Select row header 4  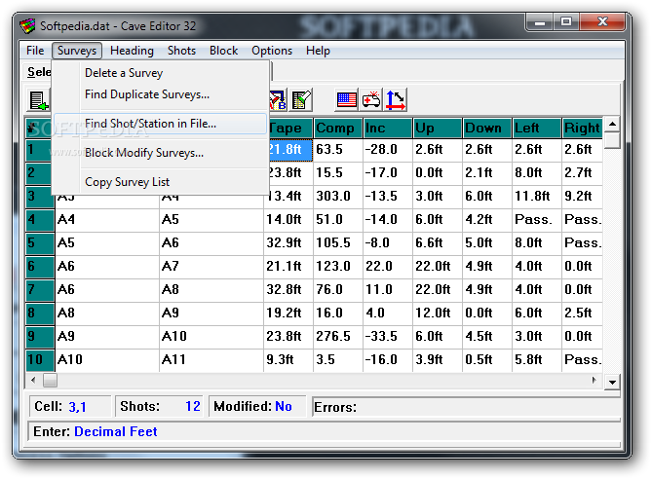(x=40, y=219)
